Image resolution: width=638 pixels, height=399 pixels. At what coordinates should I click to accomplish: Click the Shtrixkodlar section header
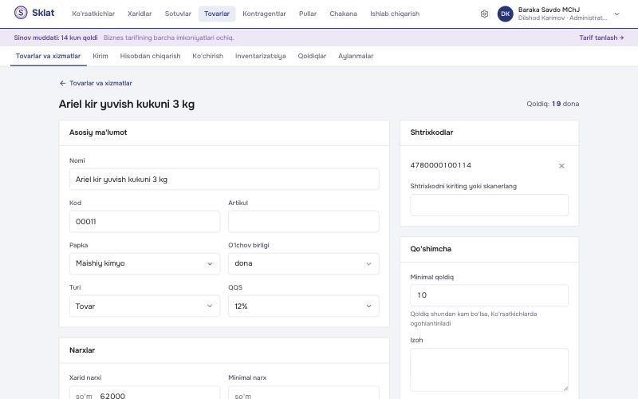431,132
